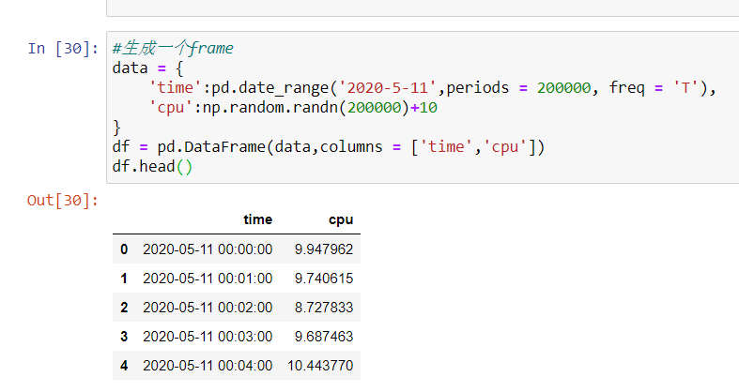Select row index 2 in the table
This screenshot has width=739, height=392.
click(124, 308)
